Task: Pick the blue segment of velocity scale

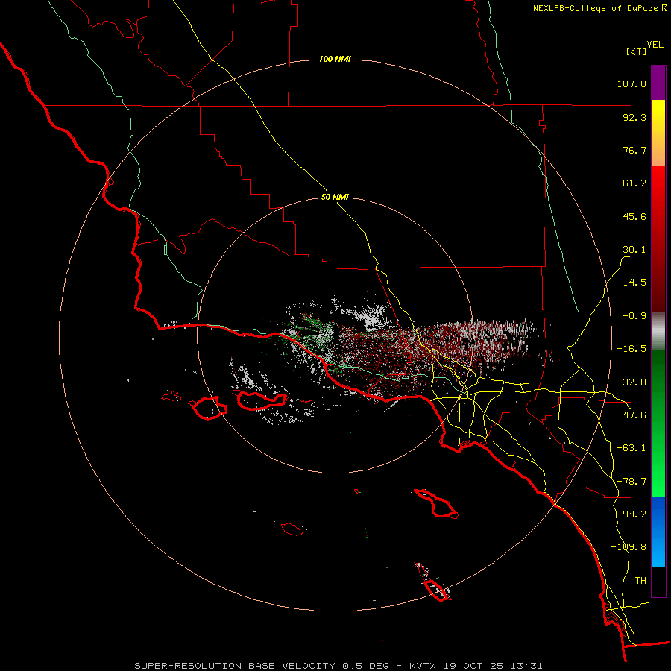Action: [x=658, y=532]
